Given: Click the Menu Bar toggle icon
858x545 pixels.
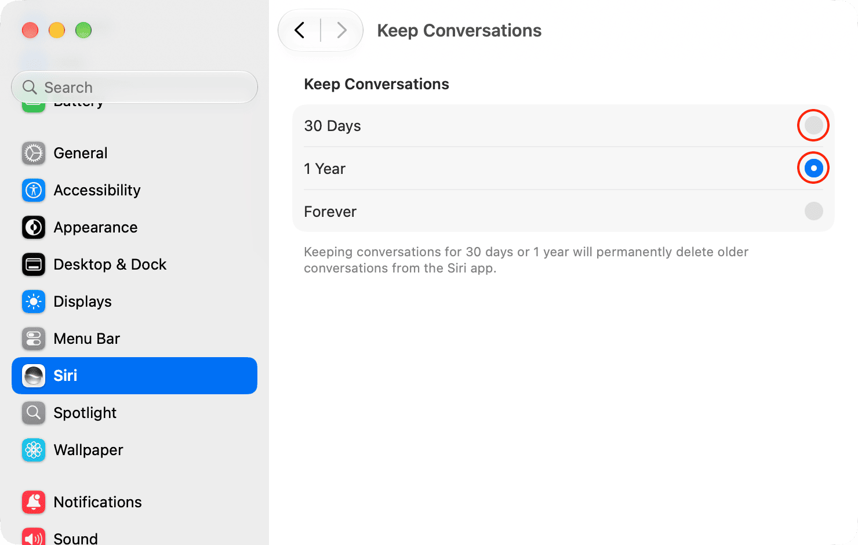Looking at the screenshot, I should (x=34, y=339).
